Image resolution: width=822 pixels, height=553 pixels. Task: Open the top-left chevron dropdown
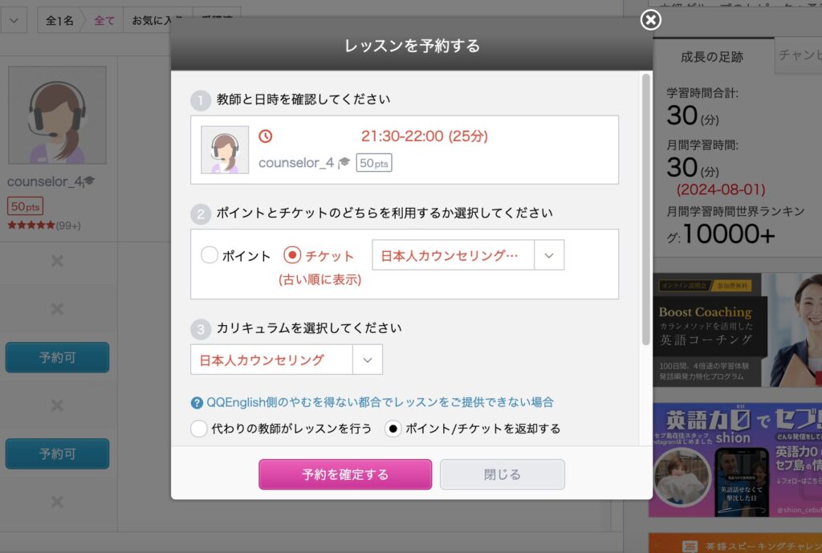pyautogui.click(x=14, y=20)
